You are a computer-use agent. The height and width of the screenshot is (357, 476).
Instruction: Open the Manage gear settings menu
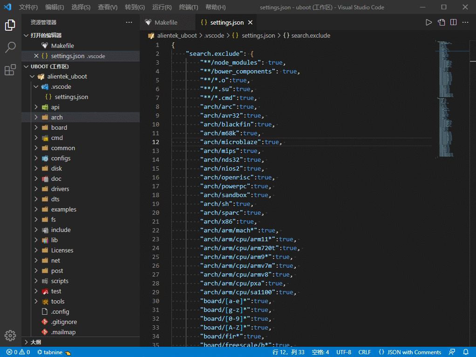pyautogui.click(x=10, y=336)
